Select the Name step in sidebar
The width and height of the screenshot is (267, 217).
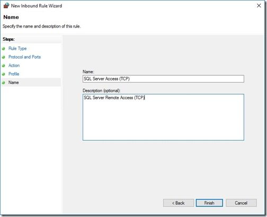click(14, 83)
